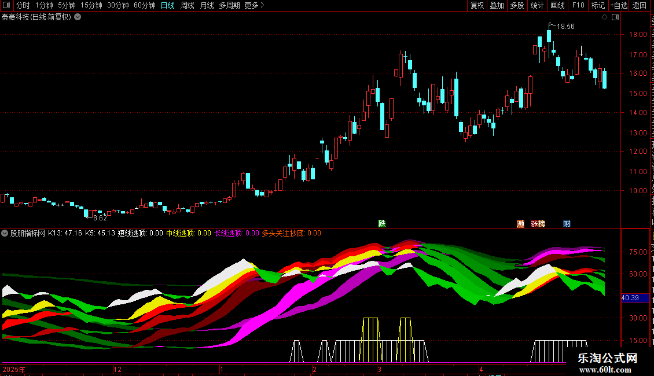The width and height of the screenshot is (654, 376).
Task: Click the 叠加 overlay button
Action: click(x=497, y=5)
